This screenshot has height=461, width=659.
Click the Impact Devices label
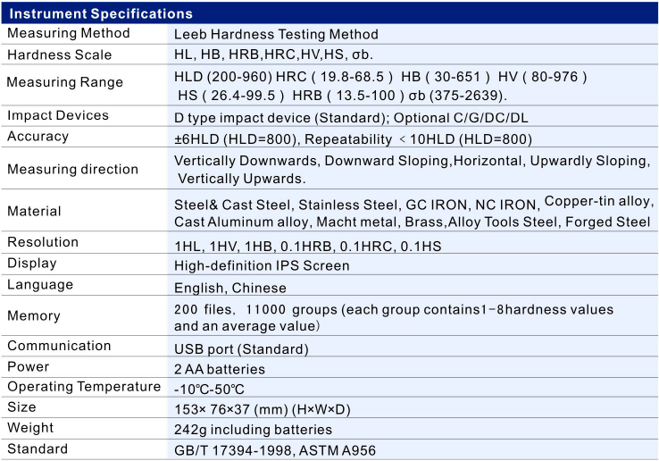pos(58,115)
